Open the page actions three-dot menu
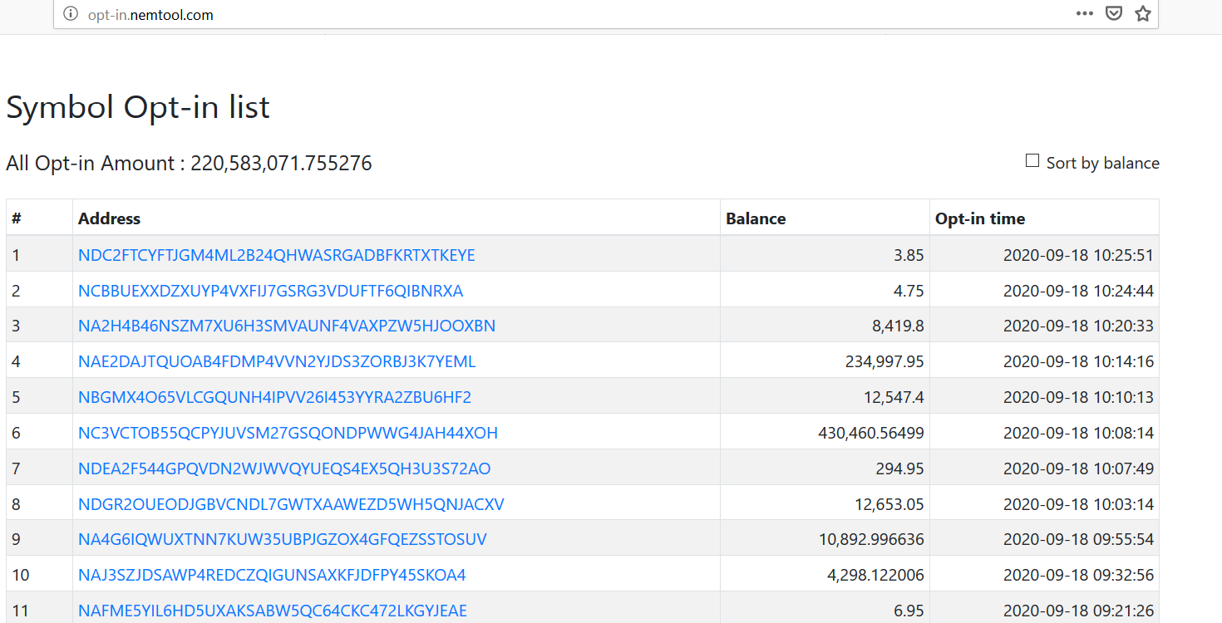Screen dimensions: 1222x623 click(x=1085, y=13)
